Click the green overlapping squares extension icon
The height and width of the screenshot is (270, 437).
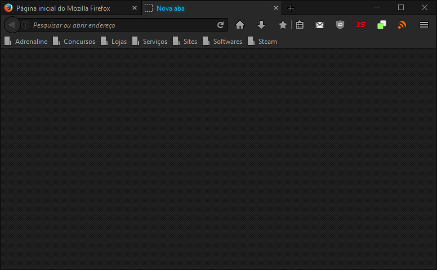tap(382, 25)
